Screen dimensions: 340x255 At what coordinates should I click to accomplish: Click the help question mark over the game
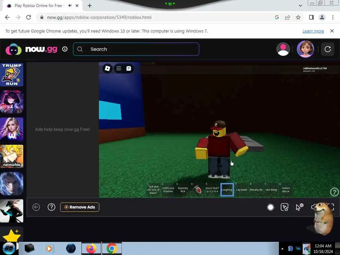pos(334,192)
